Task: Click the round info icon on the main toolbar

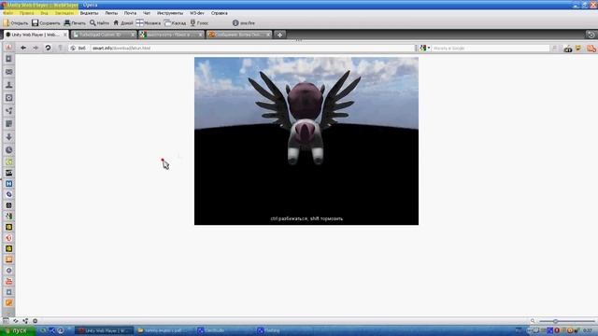Action: (x=235, y=23)
